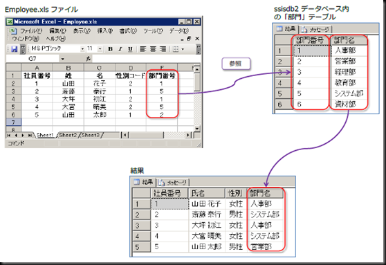Click 経理部 cell in 部門 table

(x=349, y=72)
